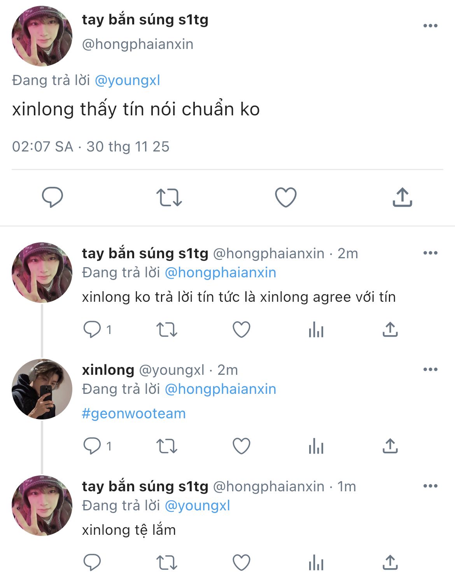Retweet the 'agree với tín' reply
Image resolution: width=455 pixels, height=581 pixels.
[x=166, y=330]
